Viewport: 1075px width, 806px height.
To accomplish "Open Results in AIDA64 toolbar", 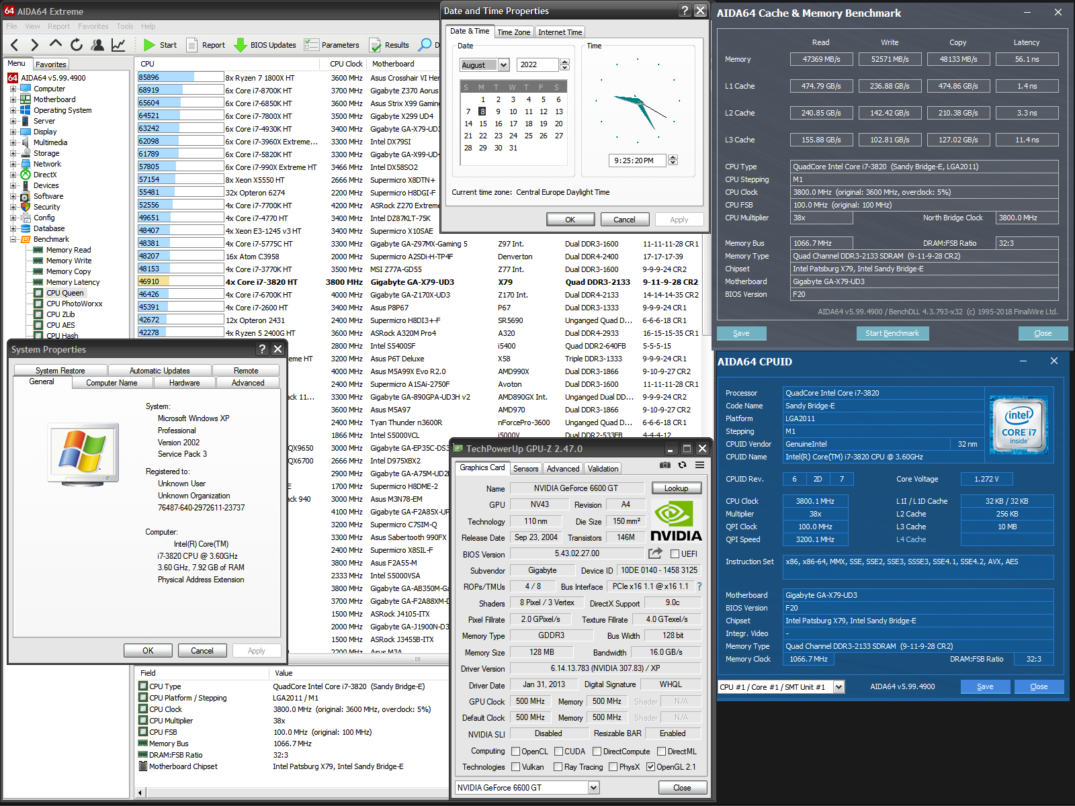I will point(389,45).
